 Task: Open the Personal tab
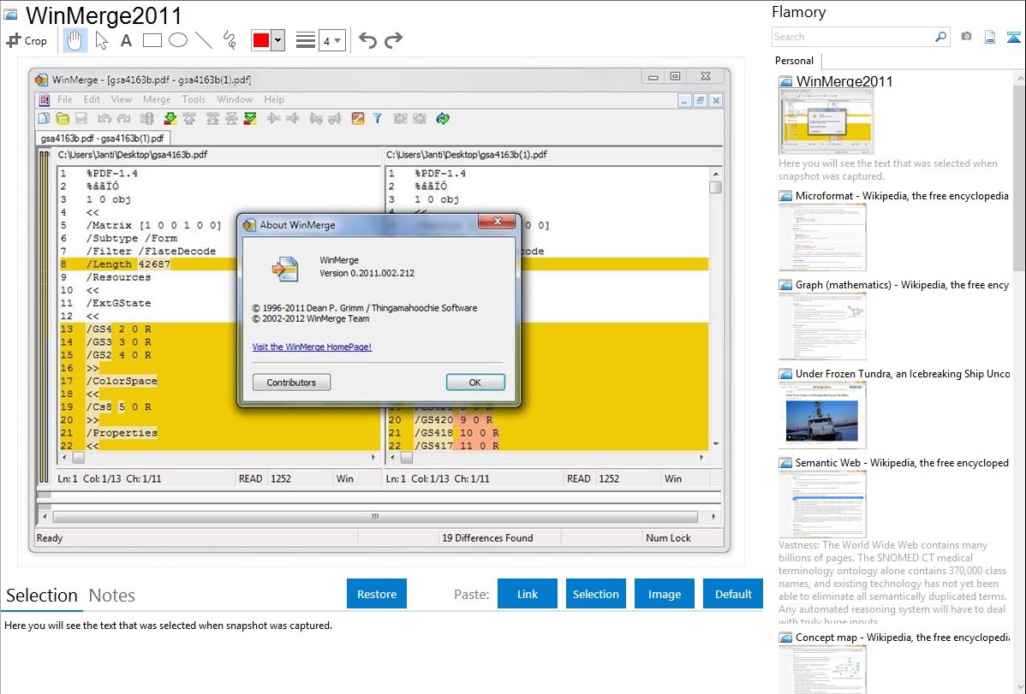[794, 61]
